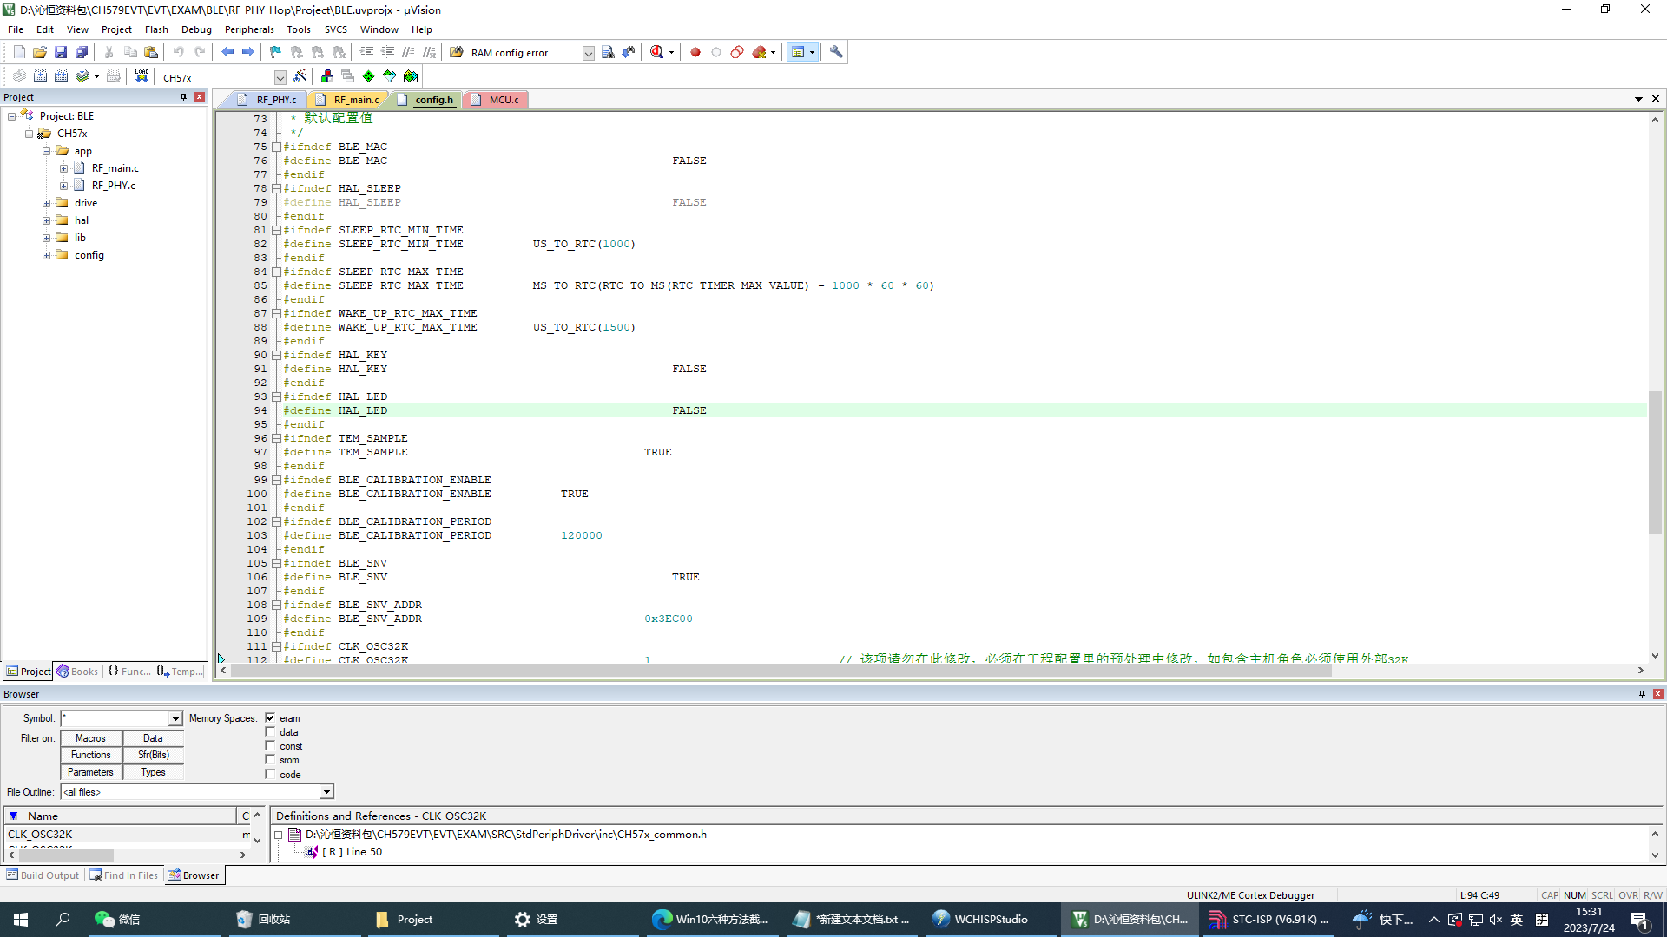Image resolution: width=1667 pixels, height=937 pixels.
Task: Filter on Functions button
Action: [x=90, y=755]
